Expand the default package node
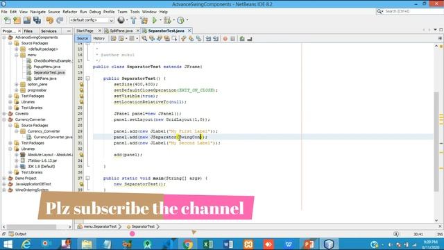The image size is (444, 250). click(x=17, y=49)
